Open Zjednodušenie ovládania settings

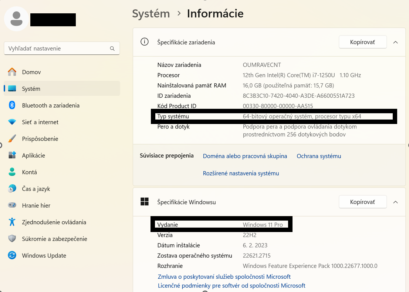coord(62,222)
